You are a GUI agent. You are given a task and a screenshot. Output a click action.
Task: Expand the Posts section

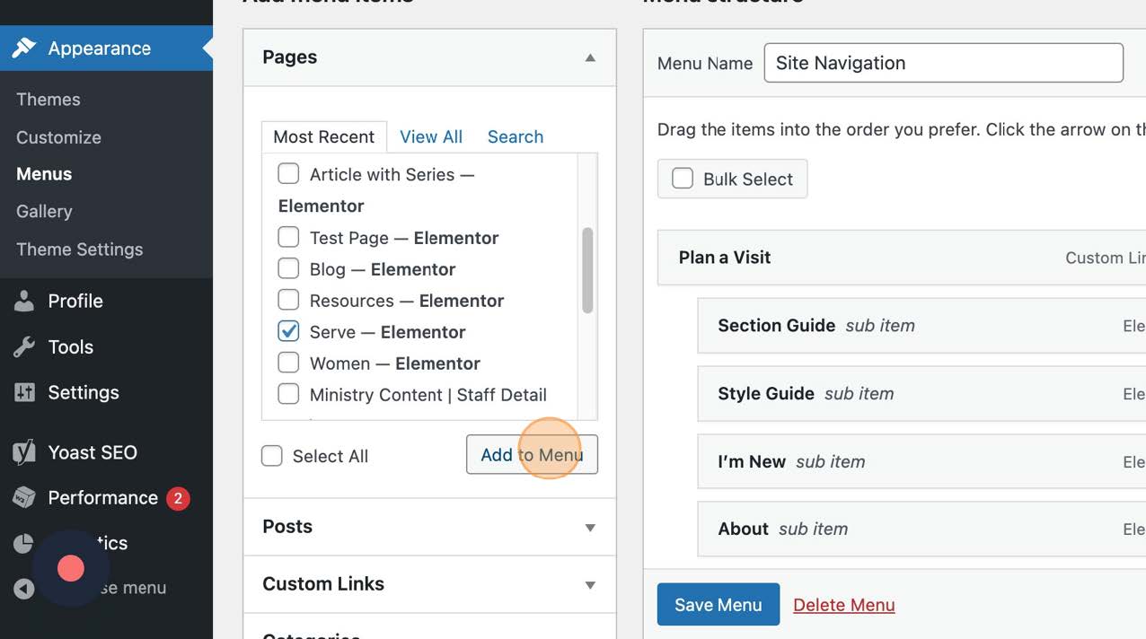click(590, 528)
